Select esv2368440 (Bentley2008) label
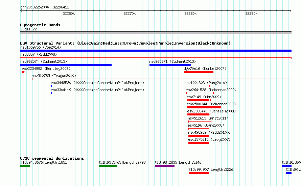301x186 pixels. click(211, 111)
